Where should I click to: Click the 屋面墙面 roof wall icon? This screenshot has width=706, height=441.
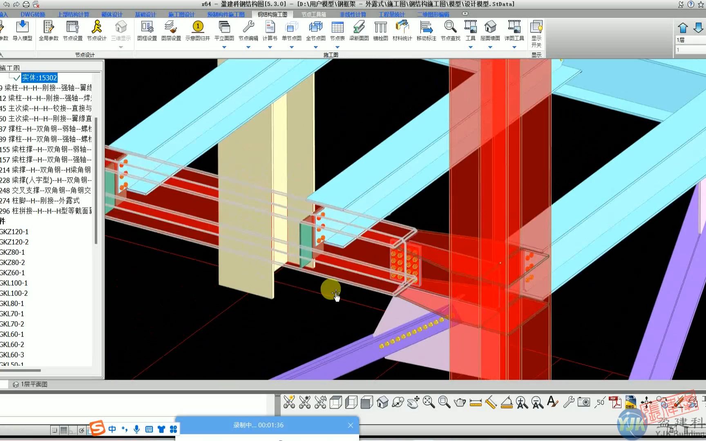(490, 31)
